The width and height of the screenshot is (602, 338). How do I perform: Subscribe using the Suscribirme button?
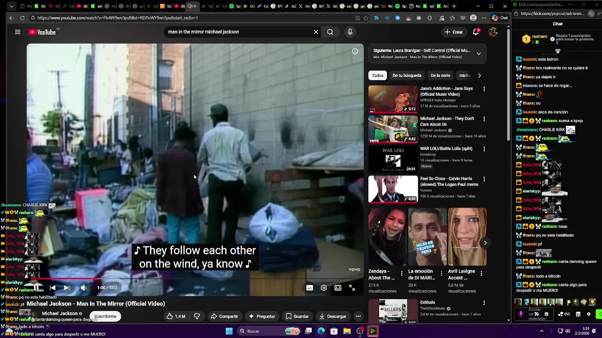pos(105,316)
